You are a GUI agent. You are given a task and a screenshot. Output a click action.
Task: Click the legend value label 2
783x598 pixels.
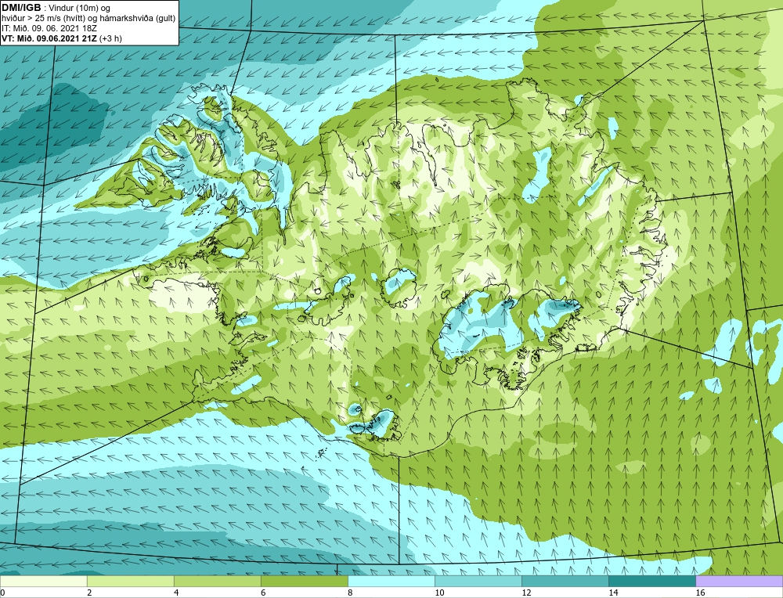89,593
